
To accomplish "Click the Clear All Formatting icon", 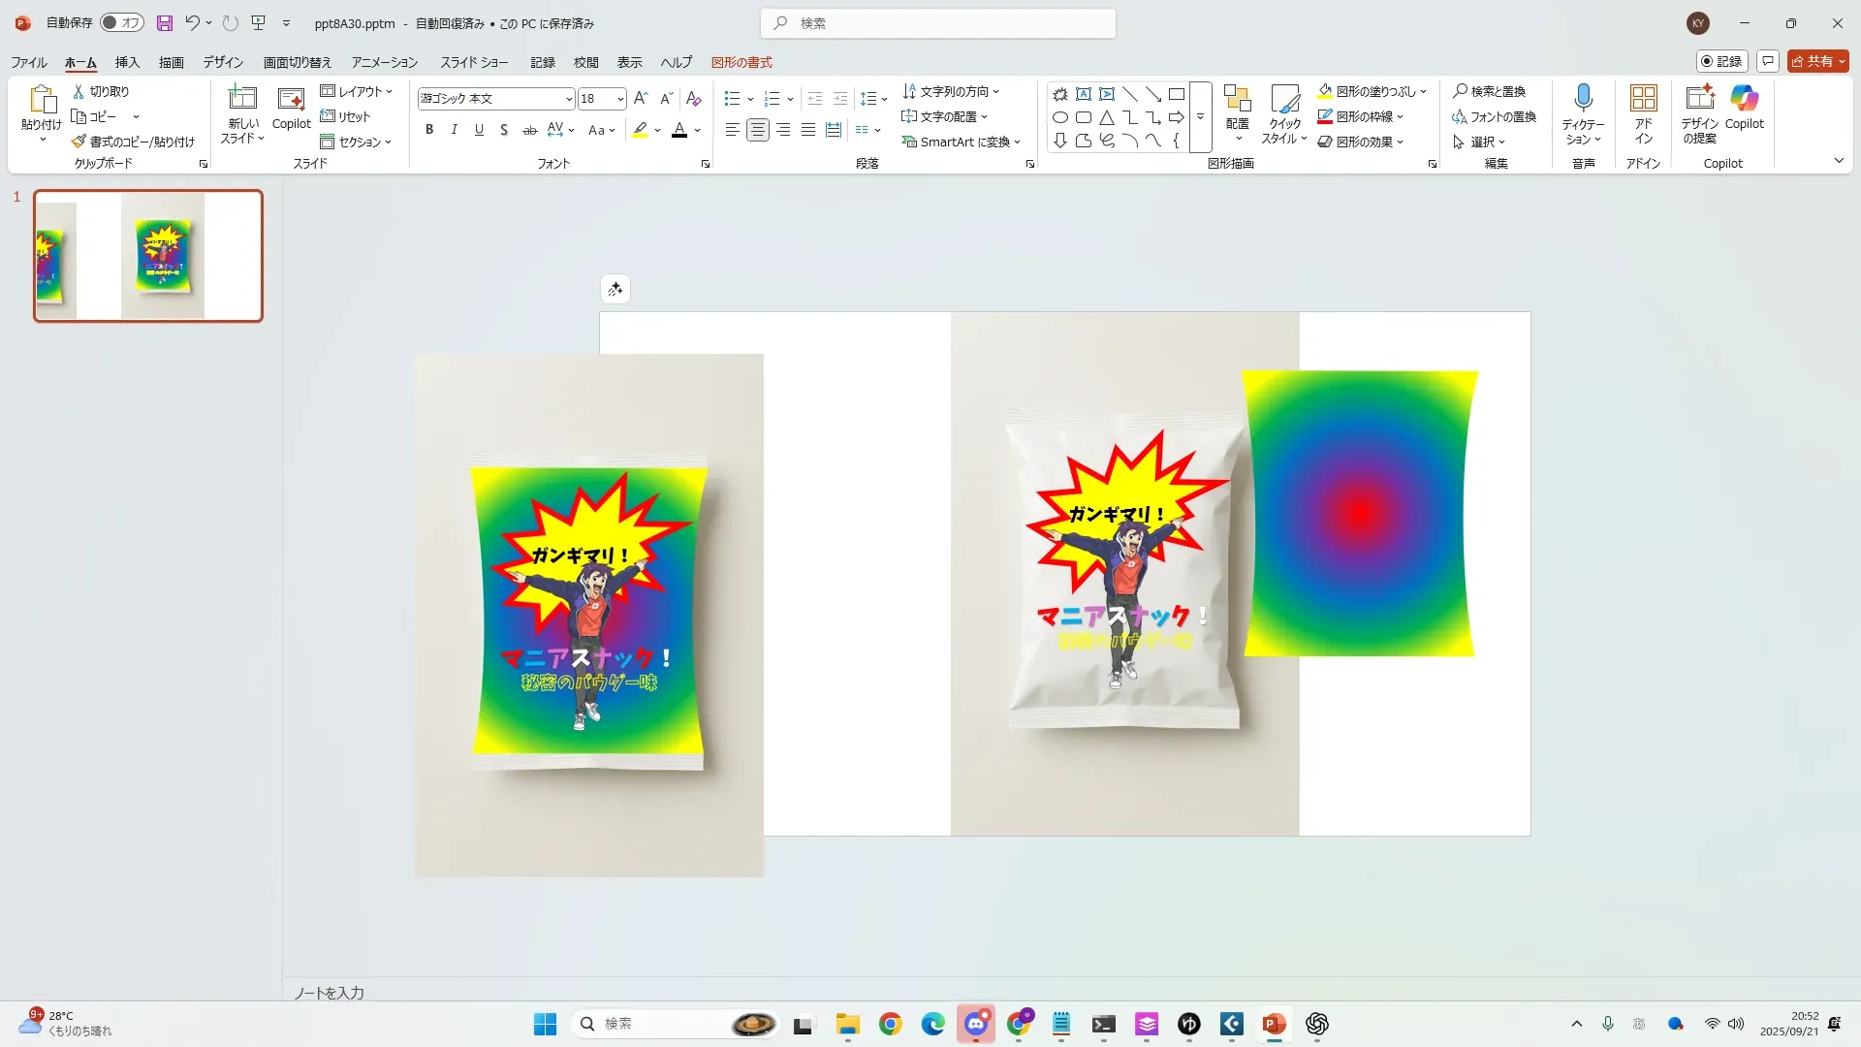I will coord(693,99).
